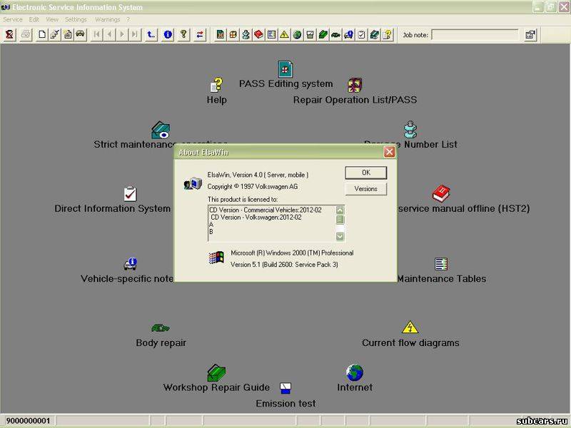The height and width of the screenshot is (428, 571).
Task: Click the blue circular info toolbar icon
Action: click(168, 34)
